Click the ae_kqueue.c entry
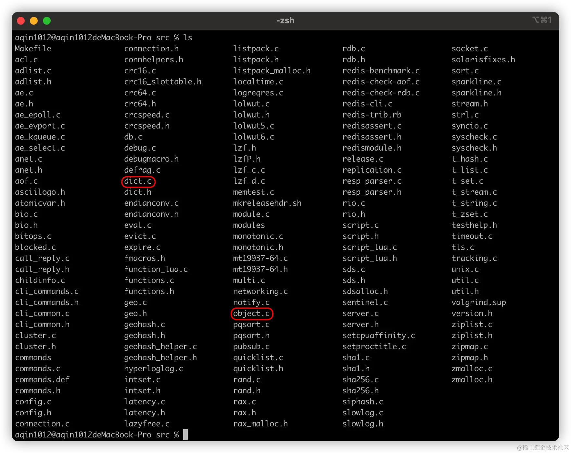Screen dimensions: 571x453 click(40, 137)
